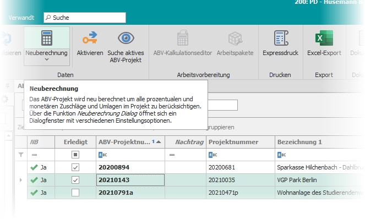Open the Verwandt tab
The image size is (365, 219).
pos(21,18)
